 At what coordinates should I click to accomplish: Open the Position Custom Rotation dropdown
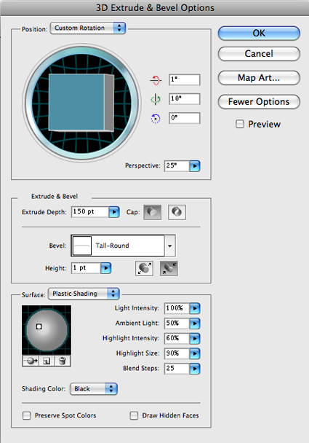point(88,28)
